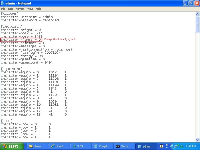The width and height of the screenshot is (200, 150).
Task: Click the 7:42 PM clock
Action: 191,146
